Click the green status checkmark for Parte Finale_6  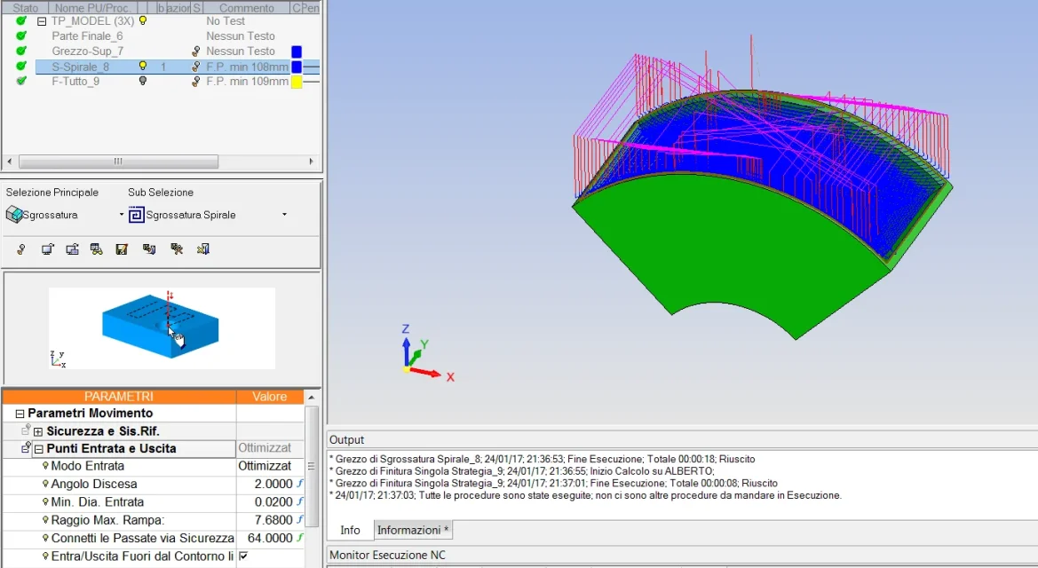click(21, 35)
